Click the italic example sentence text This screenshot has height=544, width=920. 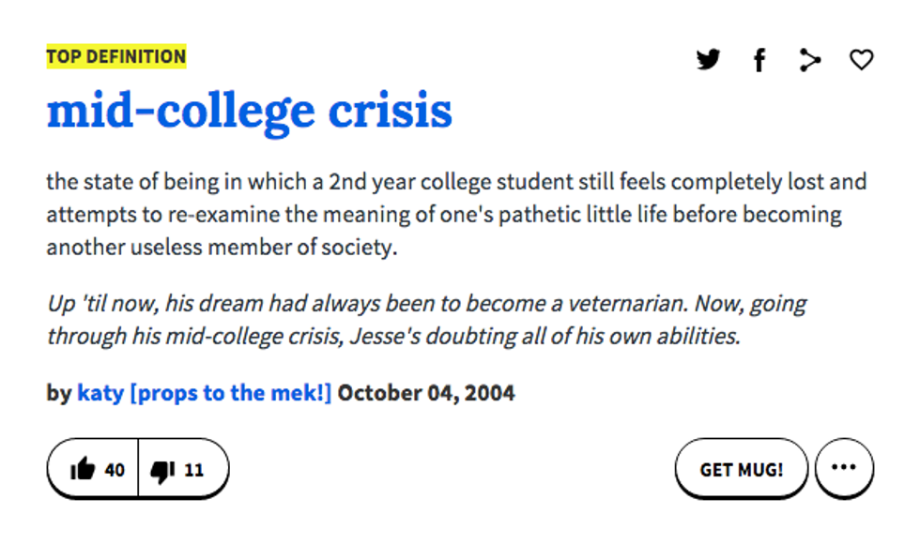tap(394, 320)
